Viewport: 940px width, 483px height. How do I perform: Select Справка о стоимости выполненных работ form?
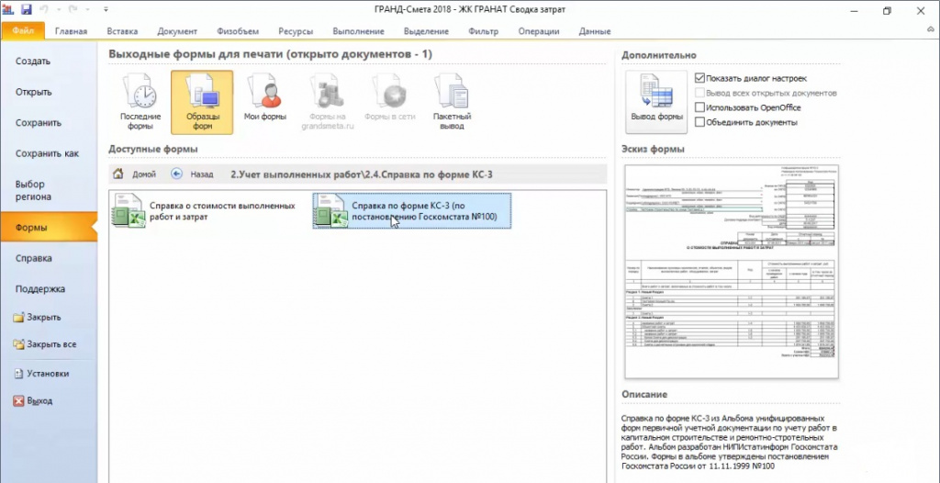click(x=206, y=210)
